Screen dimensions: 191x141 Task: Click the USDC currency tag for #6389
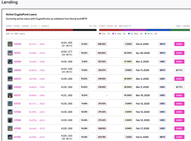(x=162, y=62)
